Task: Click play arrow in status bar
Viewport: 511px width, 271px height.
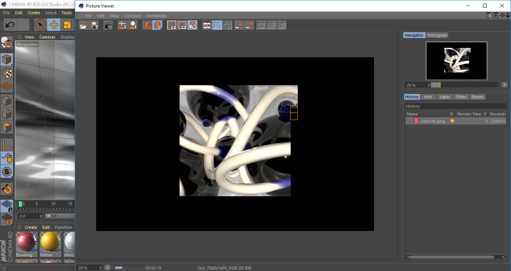Action: click(x=108, y=268)
